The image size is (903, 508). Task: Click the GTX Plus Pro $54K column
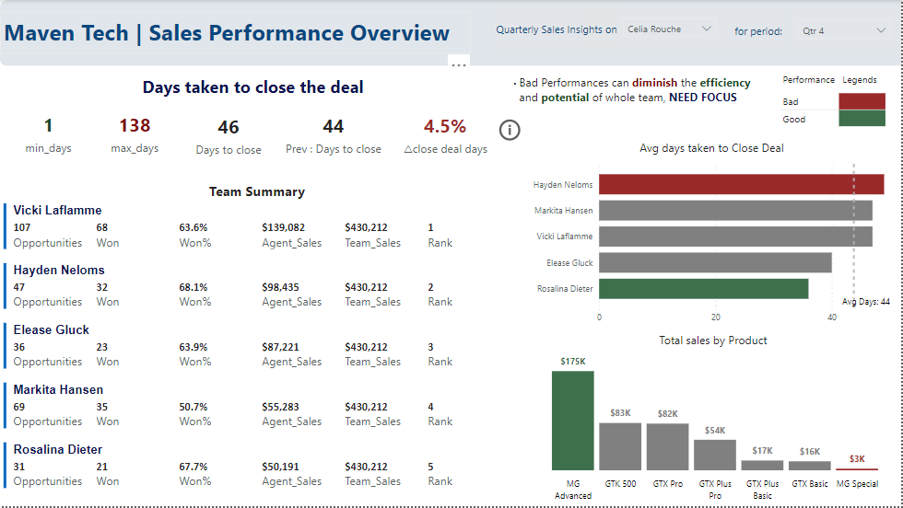(715, 455)
